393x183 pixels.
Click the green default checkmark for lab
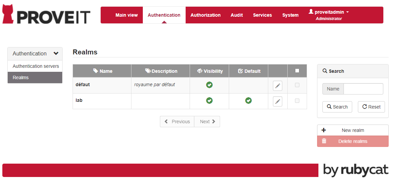tap(249, 101)
